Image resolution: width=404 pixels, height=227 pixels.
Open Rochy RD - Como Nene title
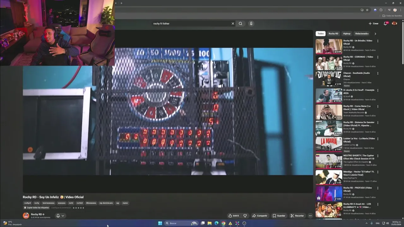357,108
